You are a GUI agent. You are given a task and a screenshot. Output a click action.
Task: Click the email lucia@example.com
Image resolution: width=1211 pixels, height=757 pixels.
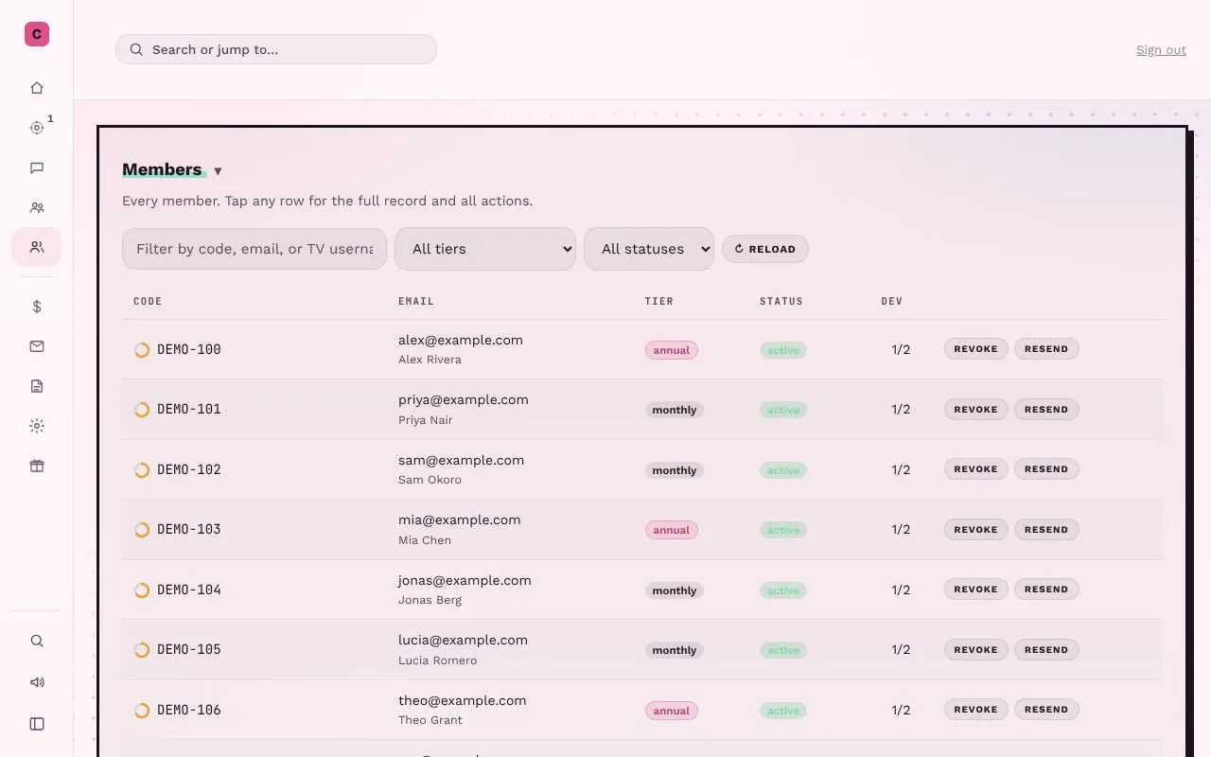(x=464, y=641)
